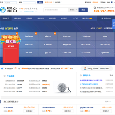Click the man pushing ball image
115x115 pixels.
click(64, 88)
